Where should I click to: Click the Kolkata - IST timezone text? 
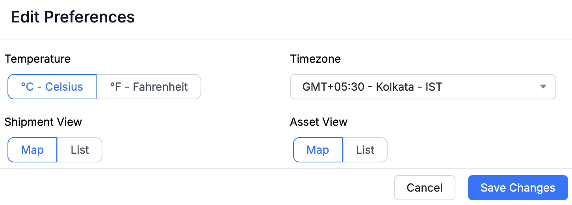tap(409, 87)
